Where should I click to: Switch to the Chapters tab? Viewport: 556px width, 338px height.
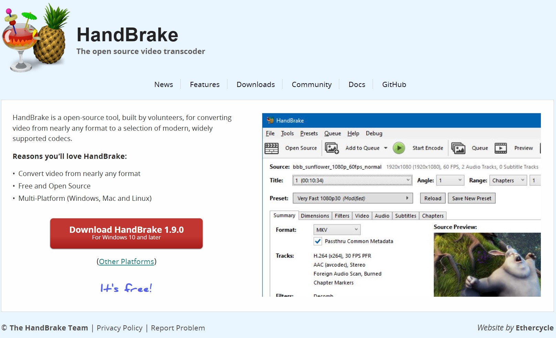coord(433,216)
